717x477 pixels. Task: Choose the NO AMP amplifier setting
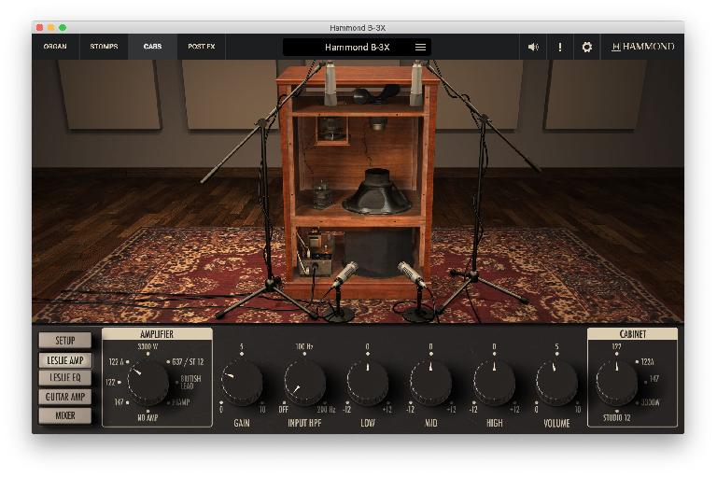point(148,417)
